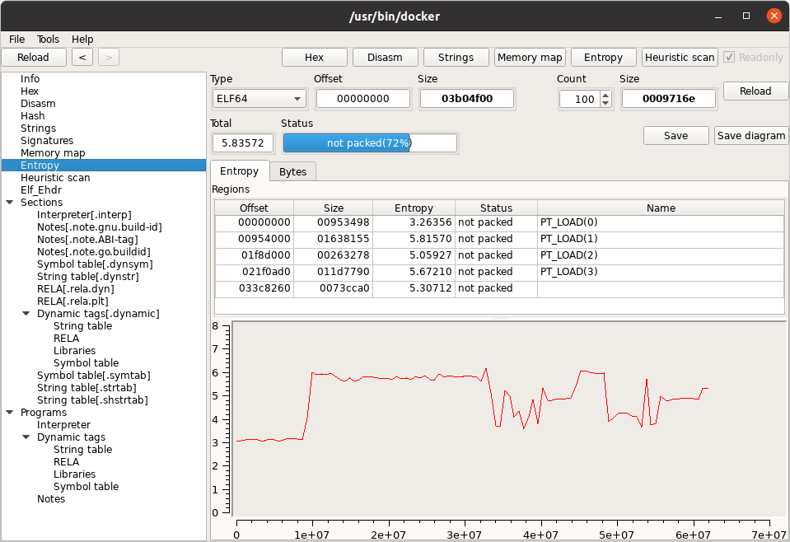
Task: Select Symbol table[.dynsym] in the tree
Action: (95, 264)
